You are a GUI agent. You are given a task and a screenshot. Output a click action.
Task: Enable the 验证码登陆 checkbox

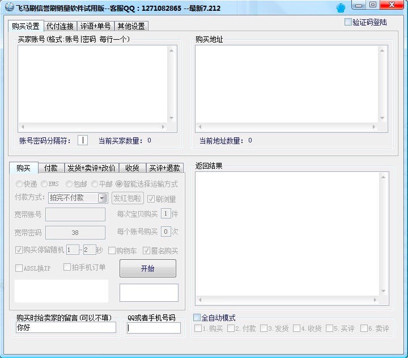pos(348,22)
